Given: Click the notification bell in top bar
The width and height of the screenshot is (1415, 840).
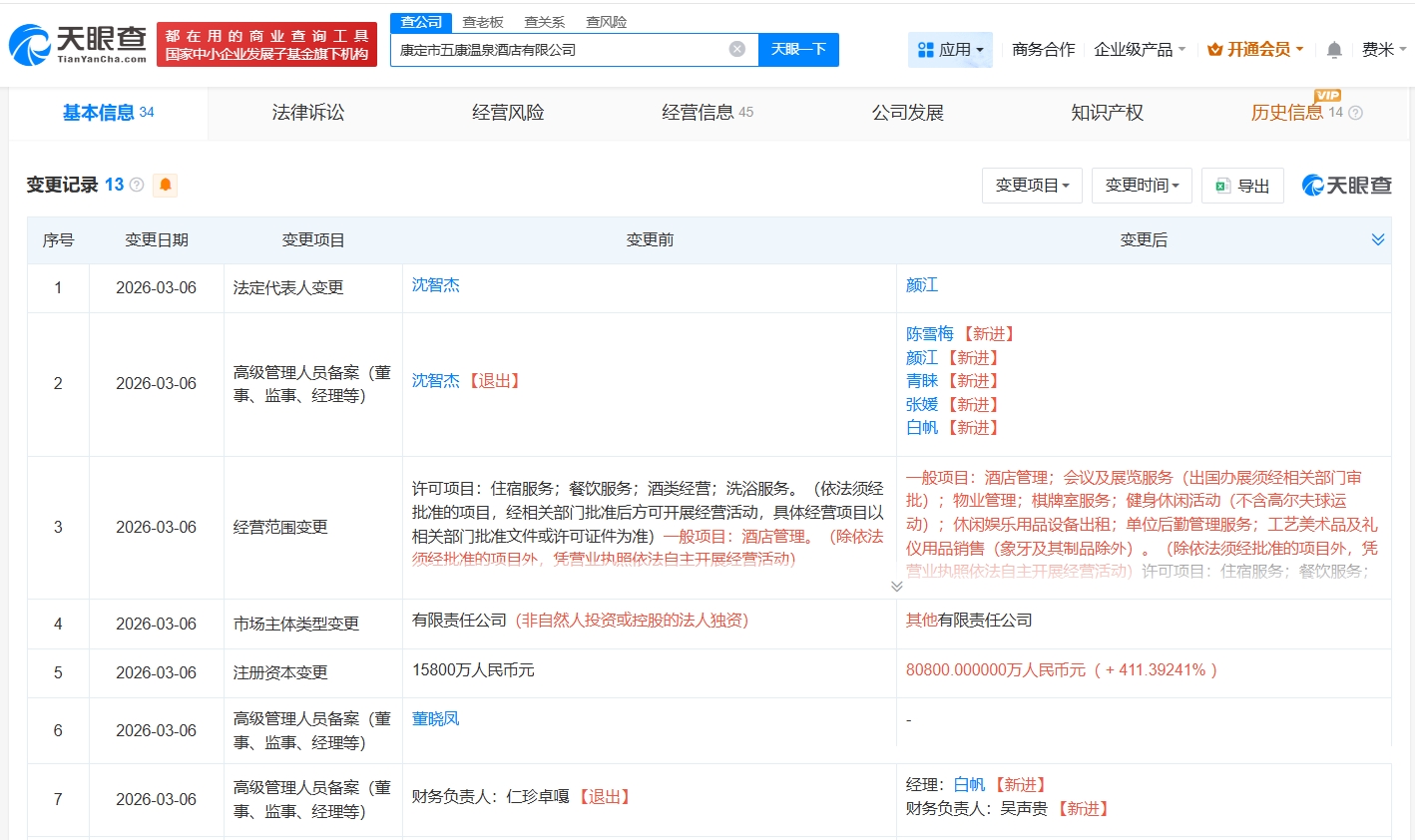Looking at the screenshot, I should 1334,50.
